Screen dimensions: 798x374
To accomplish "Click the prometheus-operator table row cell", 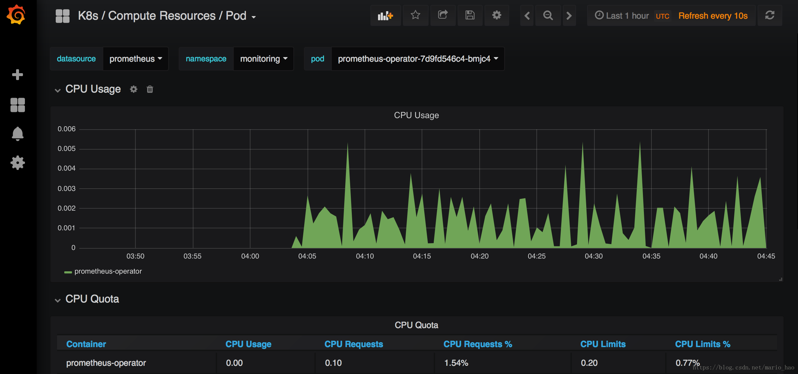I will pos(137,363).
